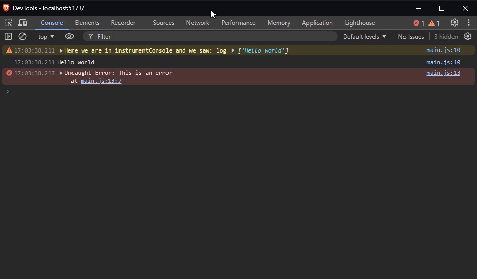Show the console sidebar panel
Screen dimensions: 477x279
tap(8, 37)
